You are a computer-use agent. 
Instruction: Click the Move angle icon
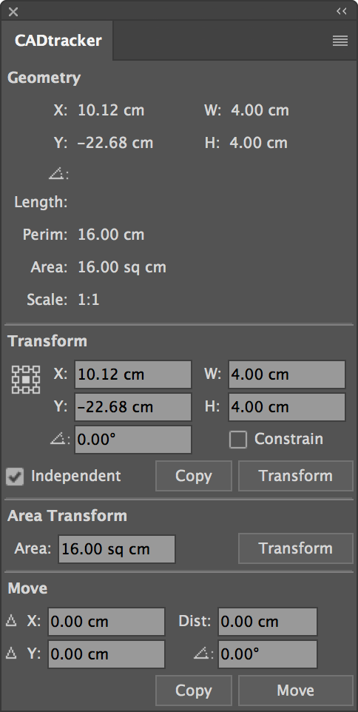point(203,654)
